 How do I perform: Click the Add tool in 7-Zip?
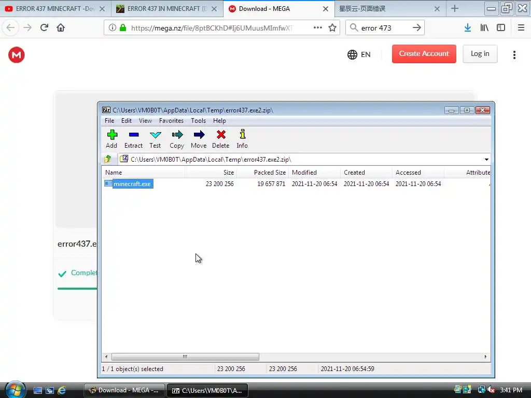[111, 139]
